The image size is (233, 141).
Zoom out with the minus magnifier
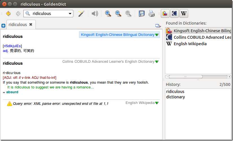(118, 14)
